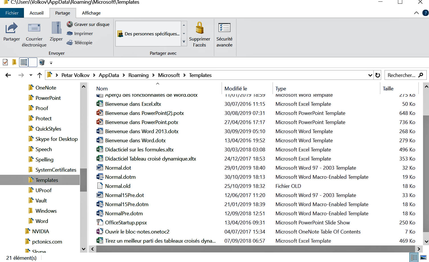Select the Normal.dotm file
The image size is (429, 262).
[x=120, y=177]
